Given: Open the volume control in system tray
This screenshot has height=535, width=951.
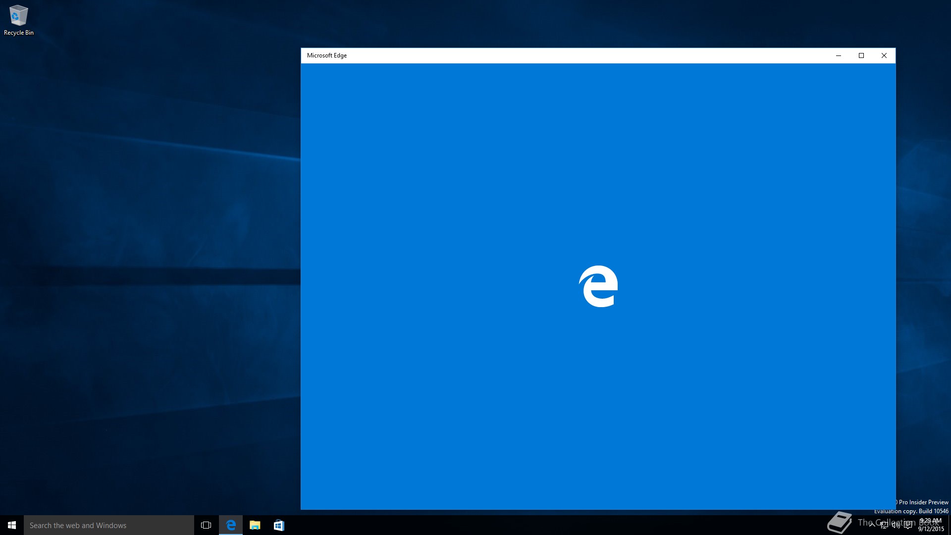Looking at the screenshot, I should tap(896, 525).
